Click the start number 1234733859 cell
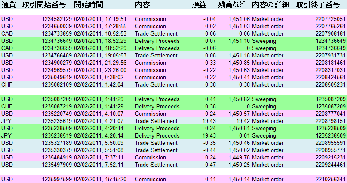Screen dimensions: 347x183 coord(57,34)
